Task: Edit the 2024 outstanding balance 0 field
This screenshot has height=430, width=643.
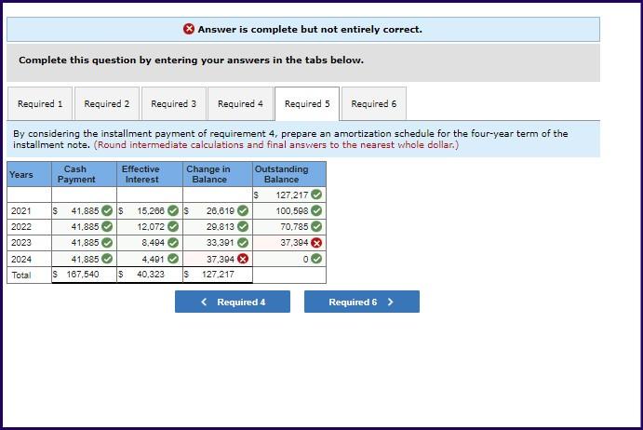Action: (289, 259)
